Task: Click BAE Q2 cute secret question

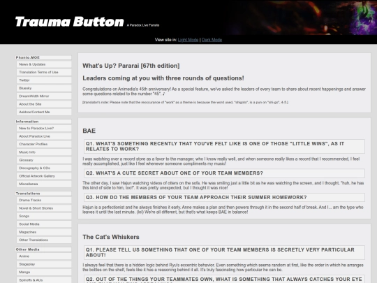Action: tap(224, 173)
